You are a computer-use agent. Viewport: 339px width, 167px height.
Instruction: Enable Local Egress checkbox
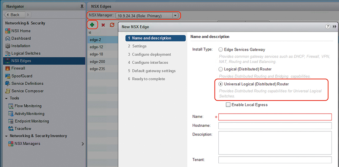tap(228, 105)
